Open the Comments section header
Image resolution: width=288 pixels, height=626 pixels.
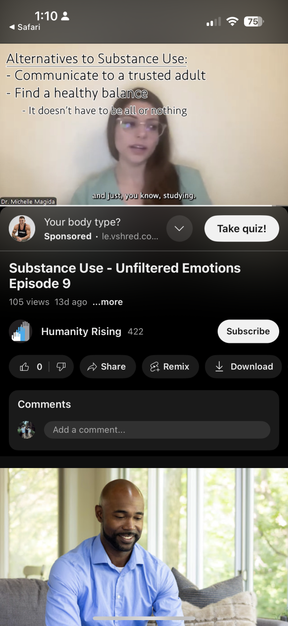(44, 404)
